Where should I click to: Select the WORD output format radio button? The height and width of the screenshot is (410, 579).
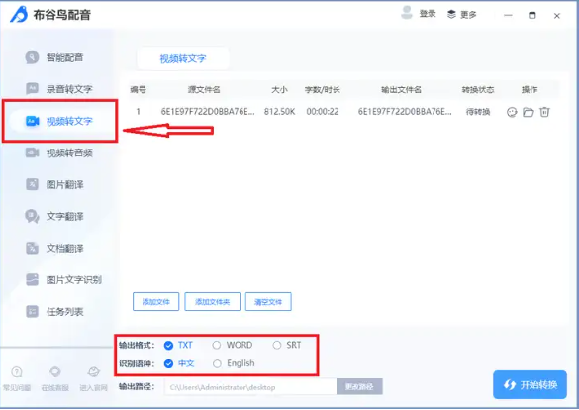point(217,345)
